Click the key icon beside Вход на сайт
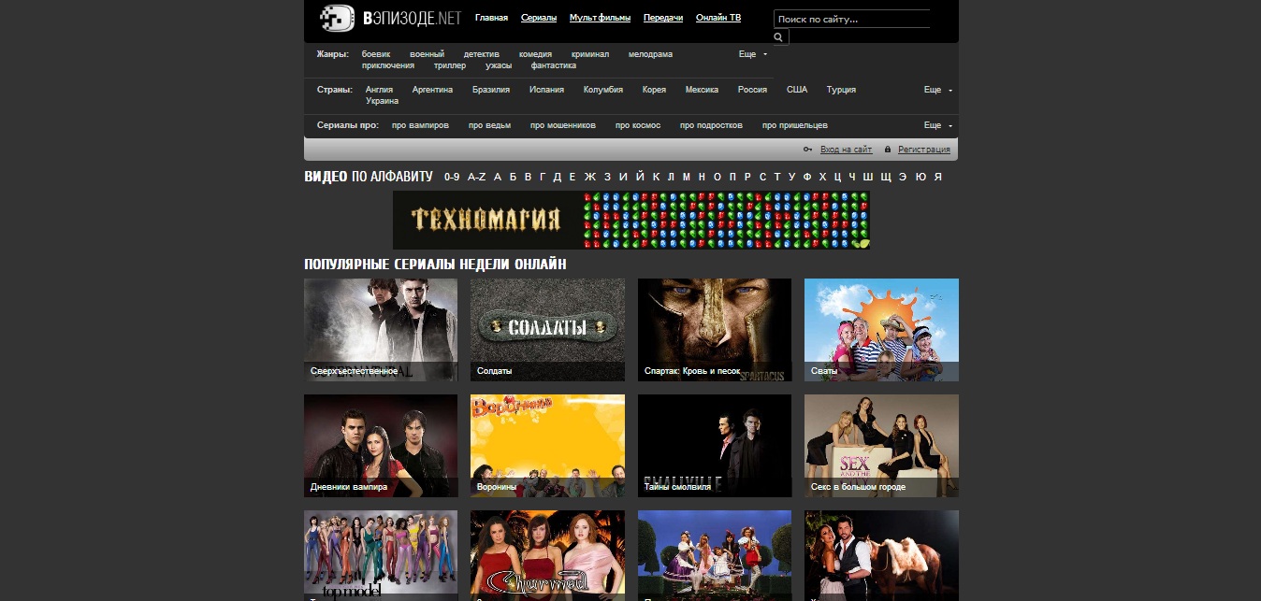Viewport: 1261px width, 601px height. coord(807,150)
